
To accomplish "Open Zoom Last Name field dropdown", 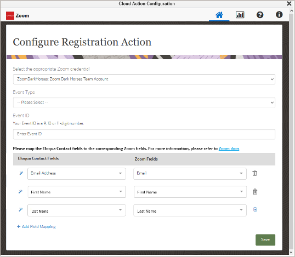I will (190, 210).
